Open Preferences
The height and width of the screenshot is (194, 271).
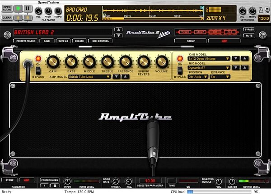point(49,180)
